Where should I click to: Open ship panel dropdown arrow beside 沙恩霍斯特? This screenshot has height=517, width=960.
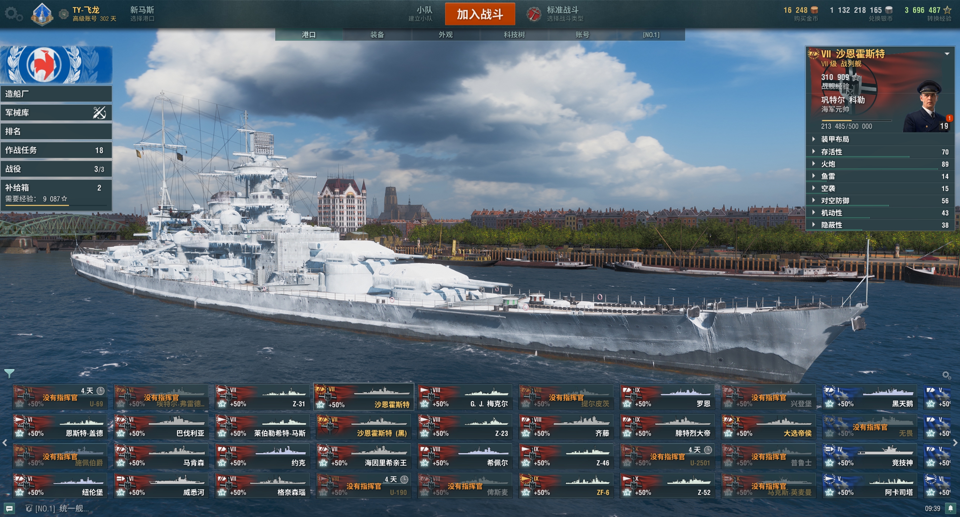tap(947, 54)
